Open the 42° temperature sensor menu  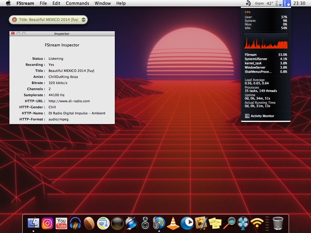(270, 3)
